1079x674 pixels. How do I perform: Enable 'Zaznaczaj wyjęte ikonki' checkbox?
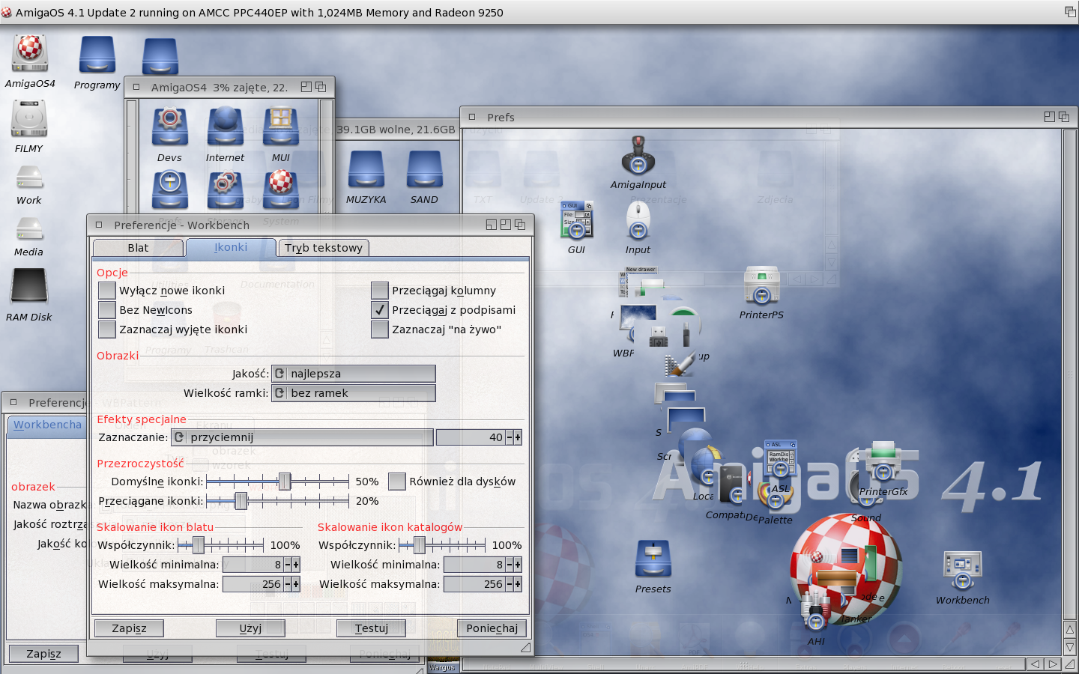(x=107, y=330)
